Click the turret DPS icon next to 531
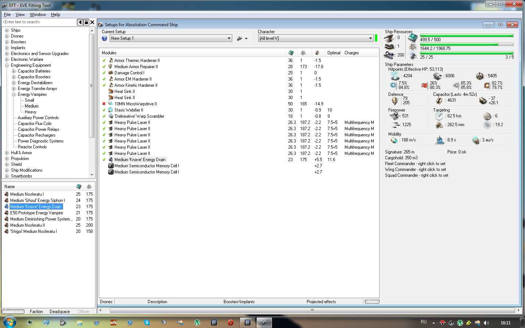525x328 pixels. [395, 116]
